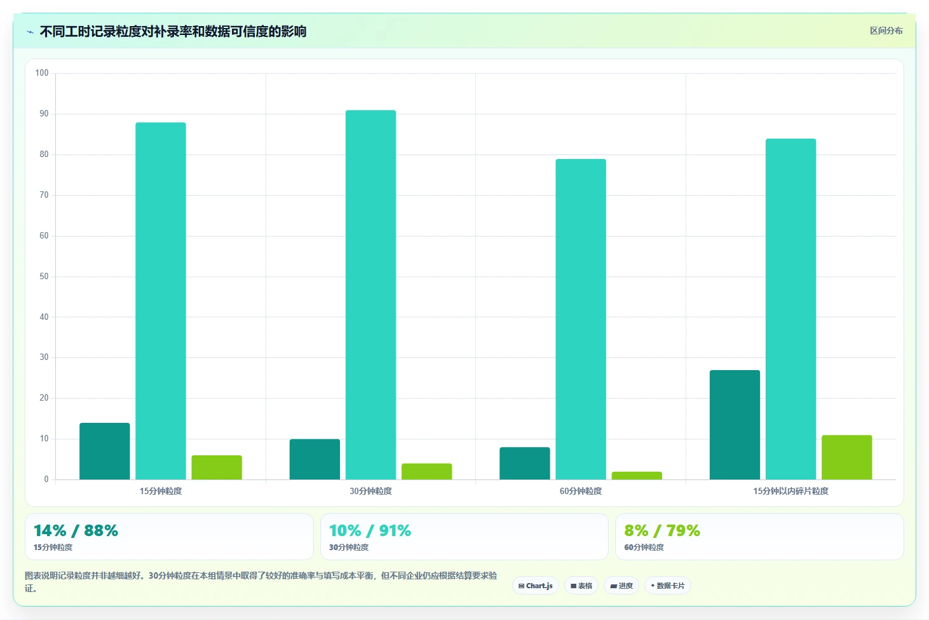Viewport: 929px width, 620px height.
Task: Click the y-axis value 50
Action: pos(44,277)
